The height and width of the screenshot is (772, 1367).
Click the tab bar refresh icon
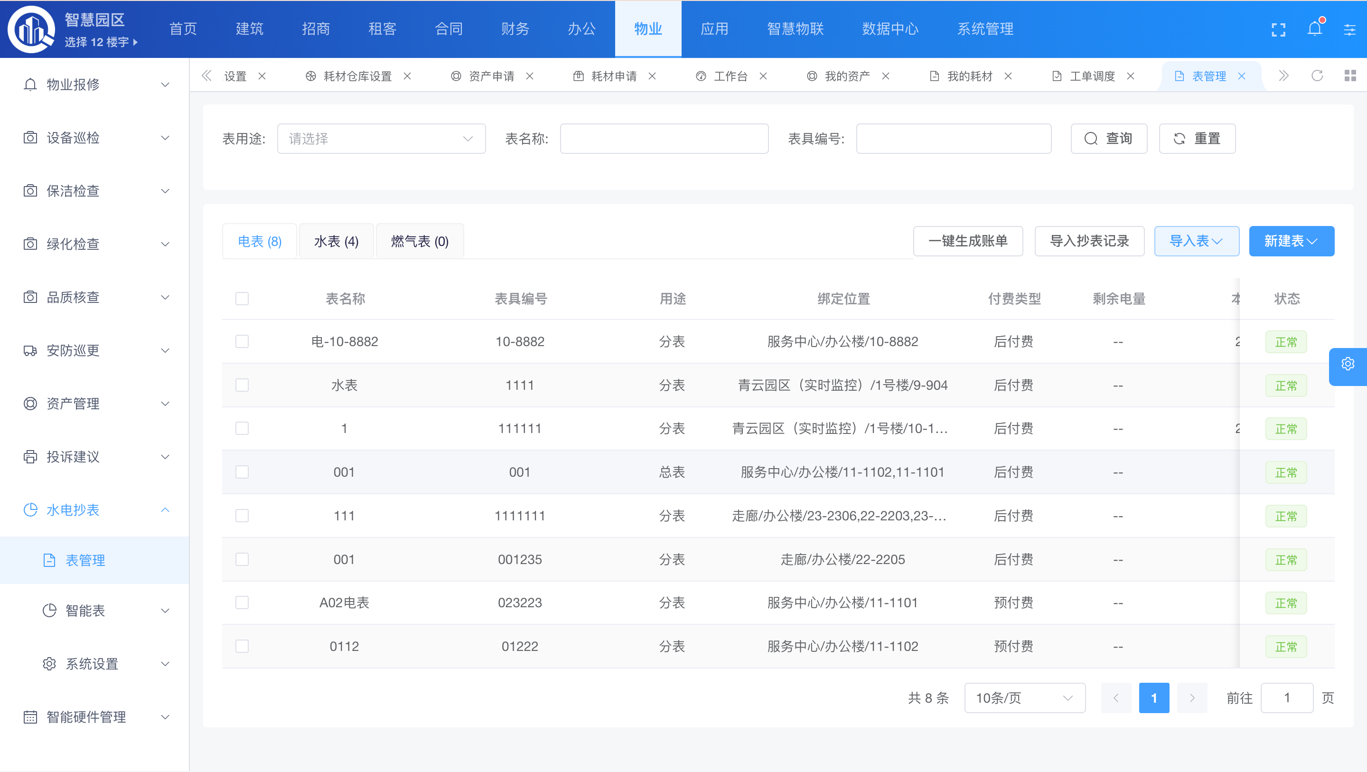pos(1317,76)
